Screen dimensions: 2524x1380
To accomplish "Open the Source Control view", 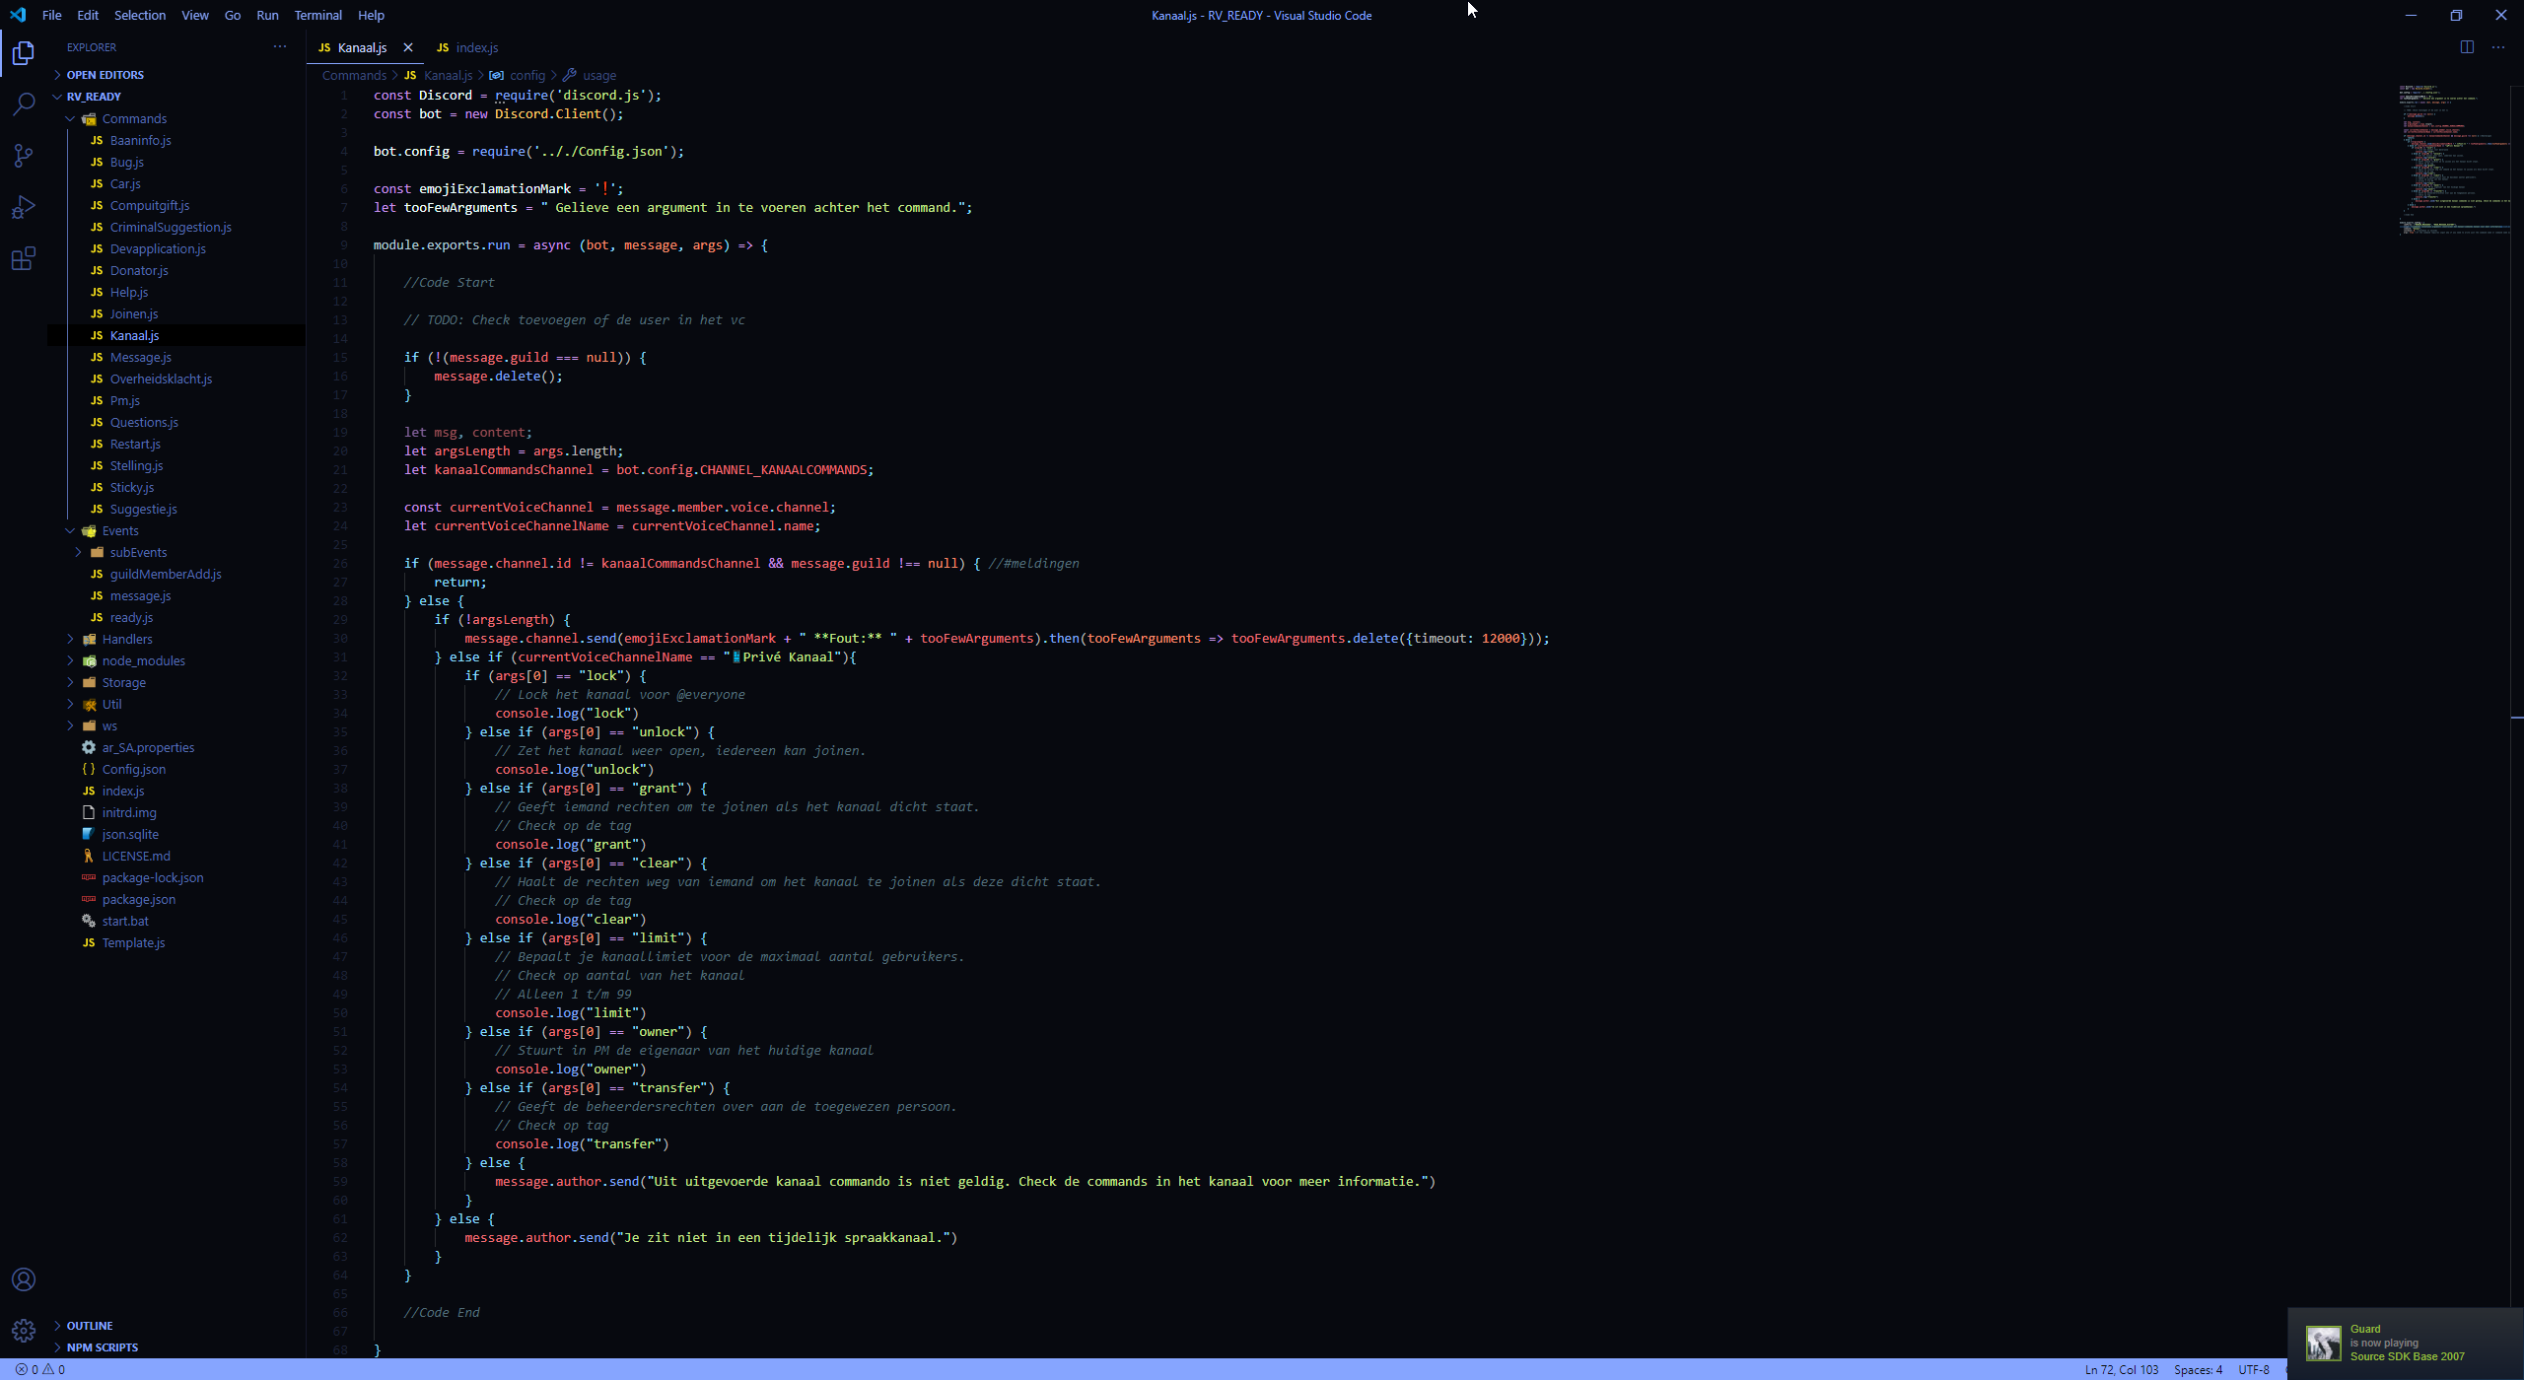I will point(24,156).
